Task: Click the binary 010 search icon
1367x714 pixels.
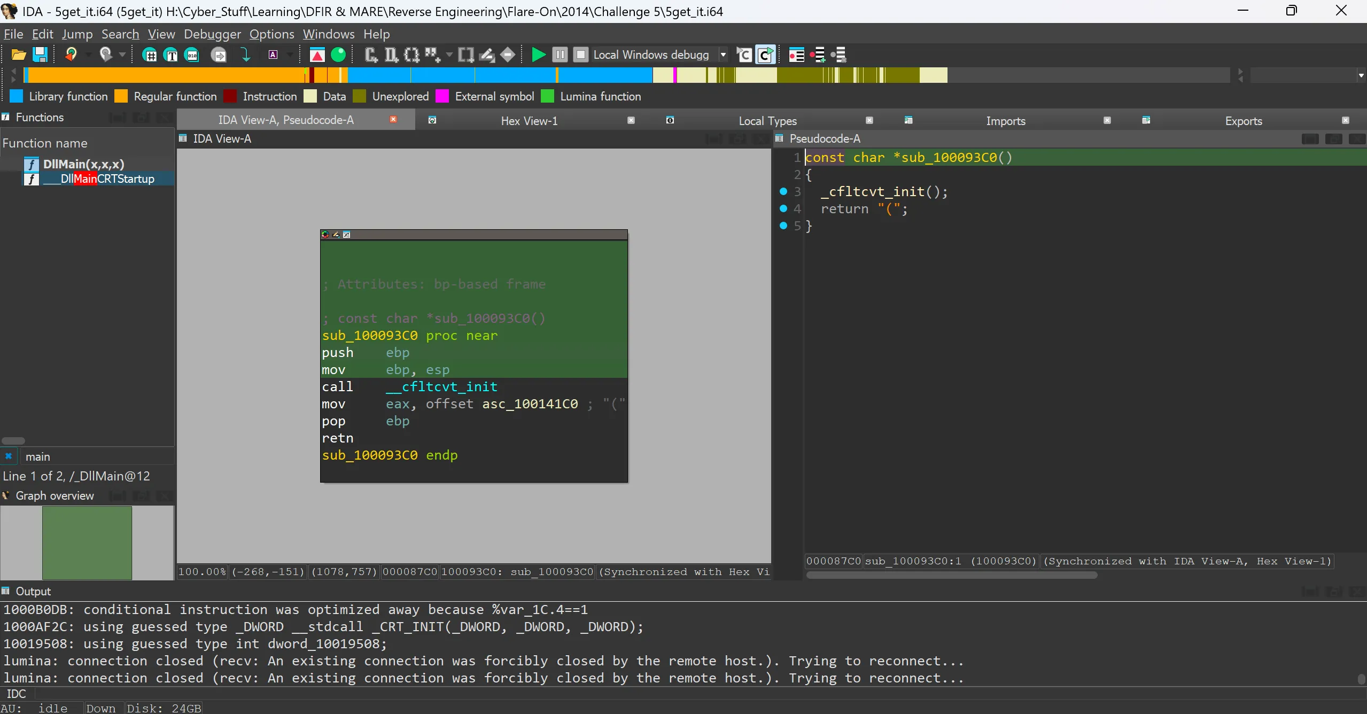Action: point(192,55)
